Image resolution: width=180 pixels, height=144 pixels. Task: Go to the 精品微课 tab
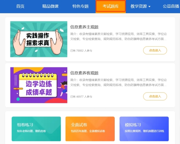coord(50,6)
